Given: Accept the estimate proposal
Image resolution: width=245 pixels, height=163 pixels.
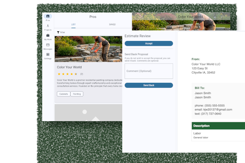Looking at the screenshot, I should pos(149,43).
